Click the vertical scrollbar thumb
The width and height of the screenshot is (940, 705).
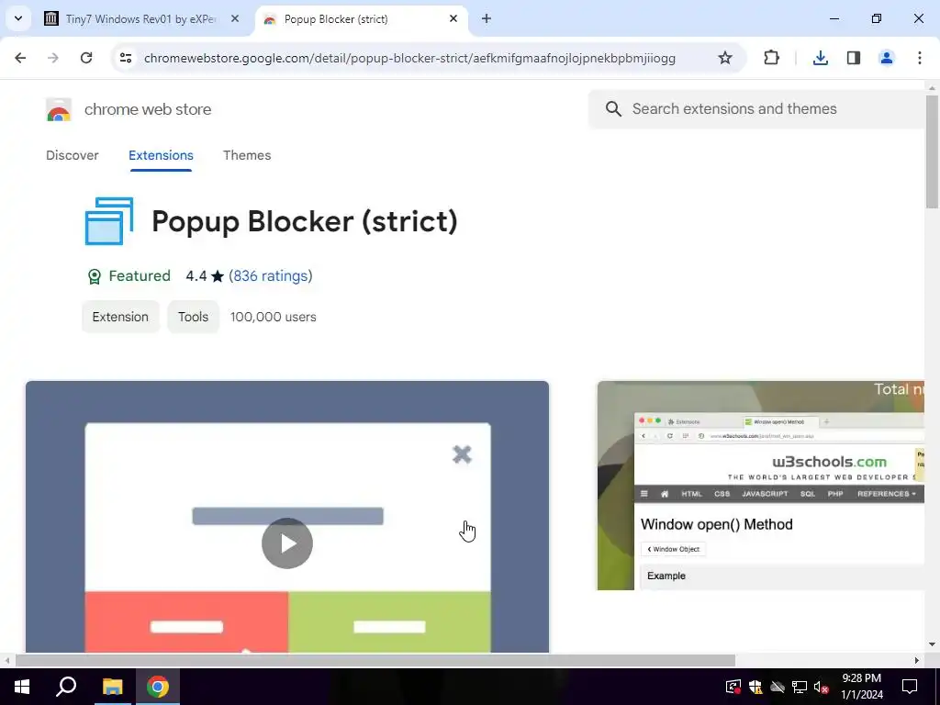(x=932, y=151)
